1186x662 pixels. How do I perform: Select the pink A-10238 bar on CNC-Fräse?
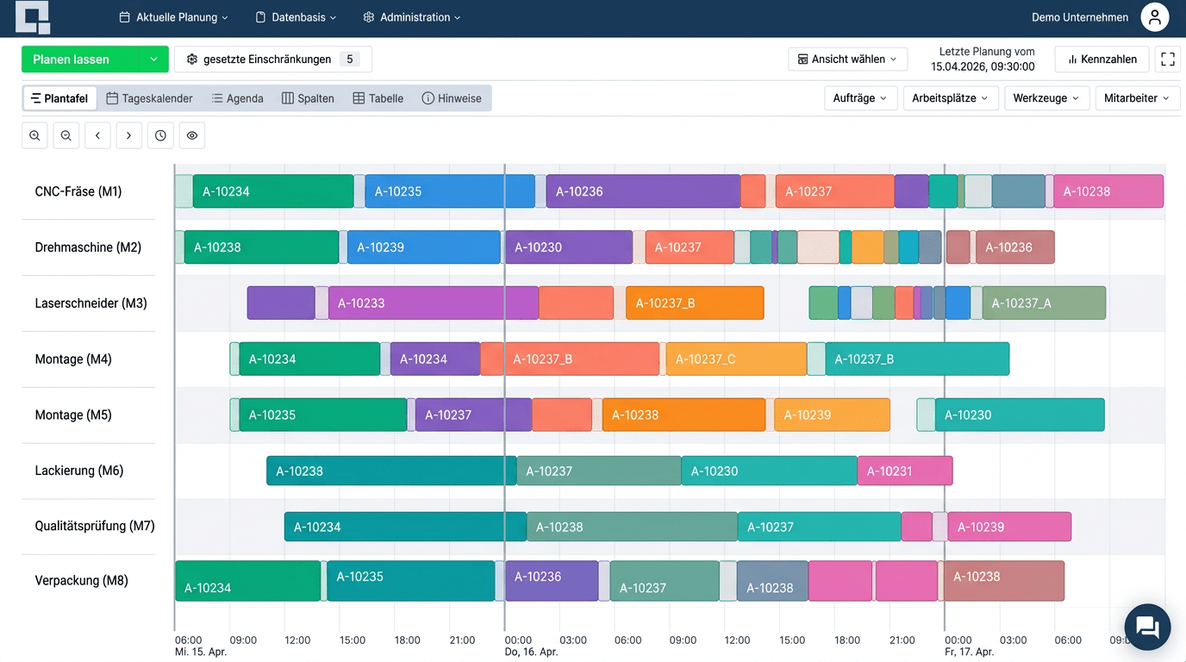click(1108, 191)
